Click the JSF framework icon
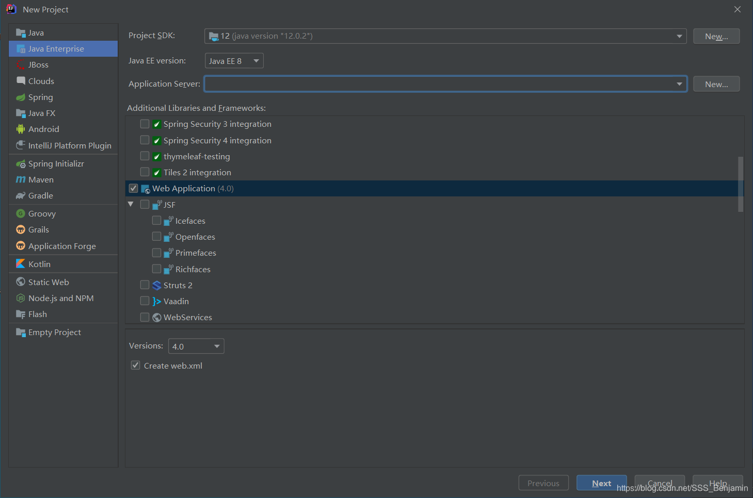 157,205
